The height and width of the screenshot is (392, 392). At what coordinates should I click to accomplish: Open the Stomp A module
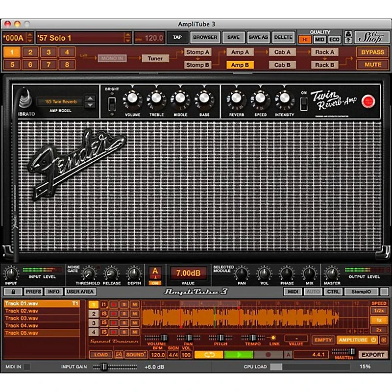pos(197,52)
